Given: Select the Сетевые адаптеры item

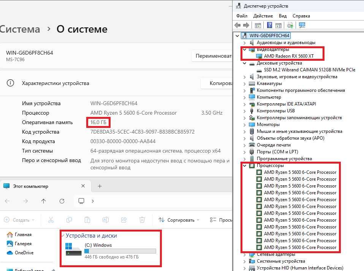Looking at the screenshot, I should [276, 254].
